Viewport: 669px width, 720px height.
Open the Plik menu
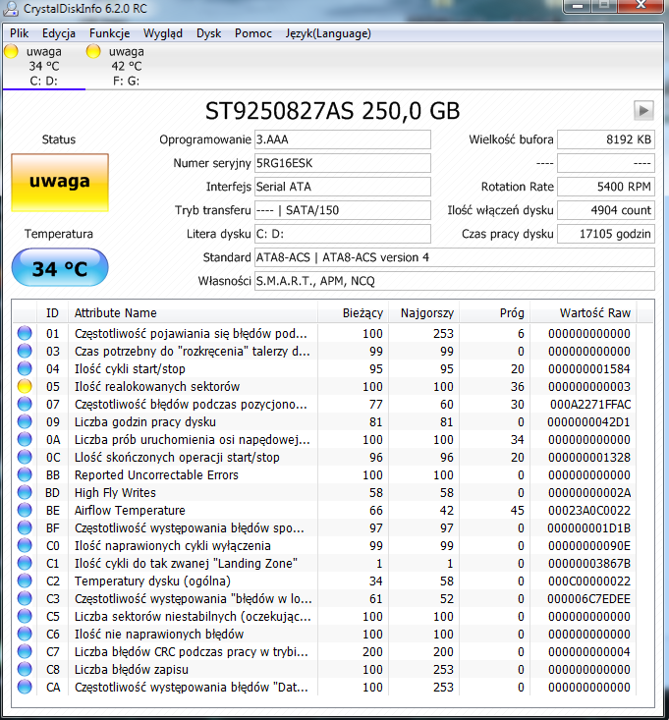[20, 33]
